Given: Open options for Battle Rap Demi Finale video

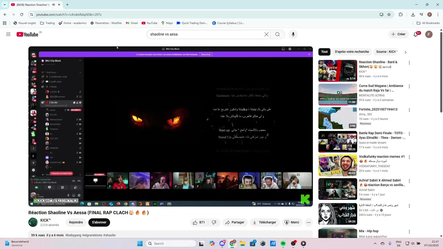Looking at the screenshot, I should point(409,133).
